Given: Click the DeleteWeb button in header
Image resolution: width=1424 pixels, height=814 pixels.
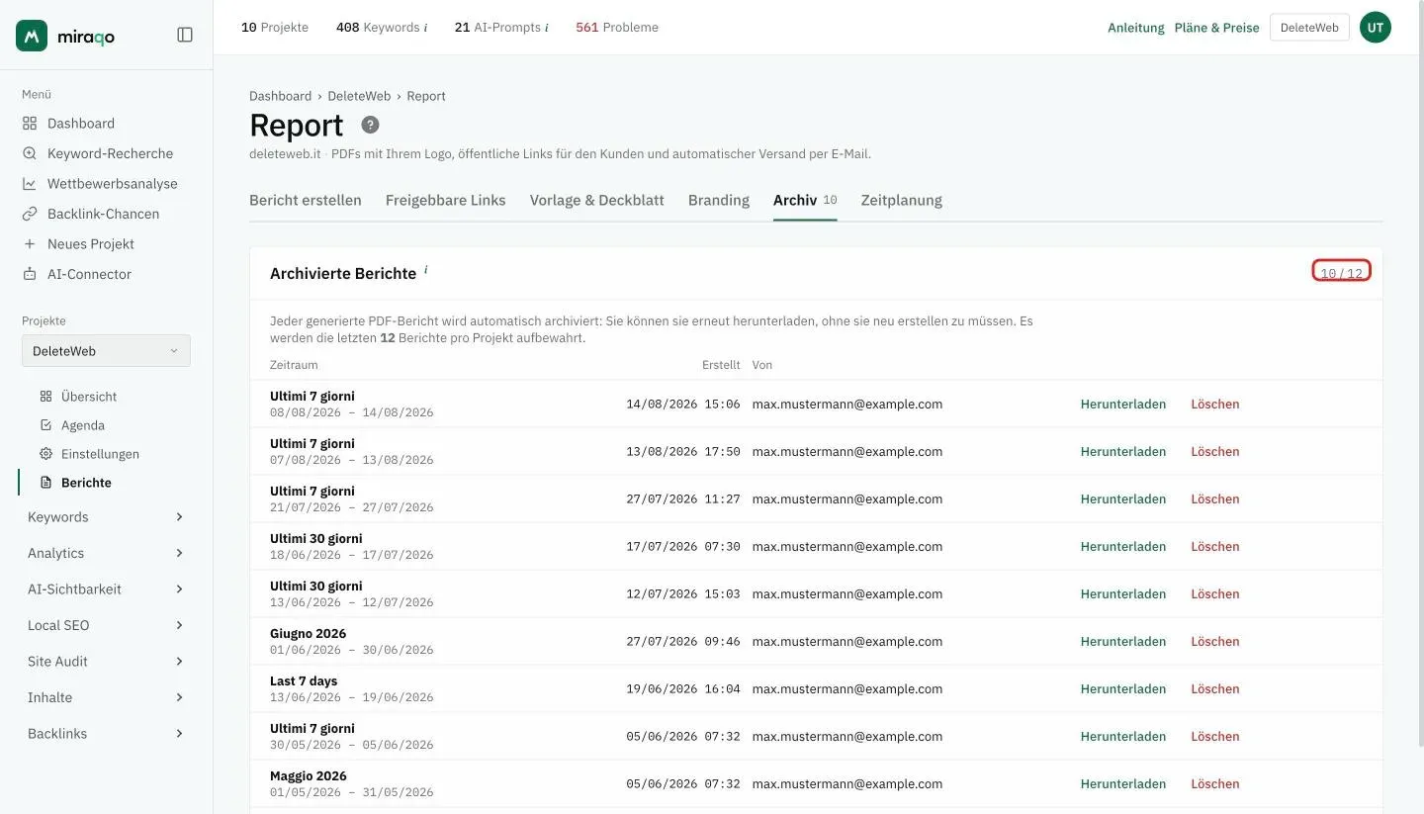Looking at the screenshot, I should tap(1309, 28).
